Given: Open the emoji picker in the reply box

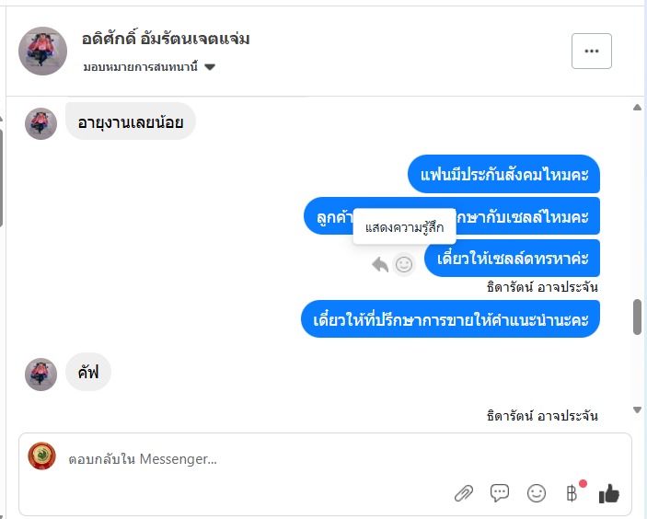Looking at the screenshot, I should tap(537, 494).
